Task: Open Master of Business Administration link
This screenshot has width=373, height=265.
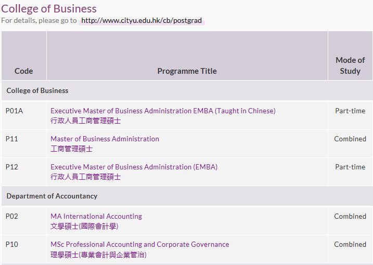Action: tap(105, 139)
